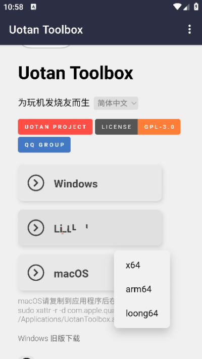This screenshot has width=202, height=359.
Task: Tap the battery status icon
Action: click(196, 7)
